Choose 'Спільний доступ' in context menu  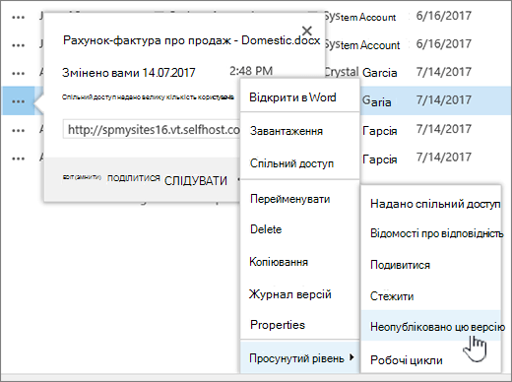point(300,163)
